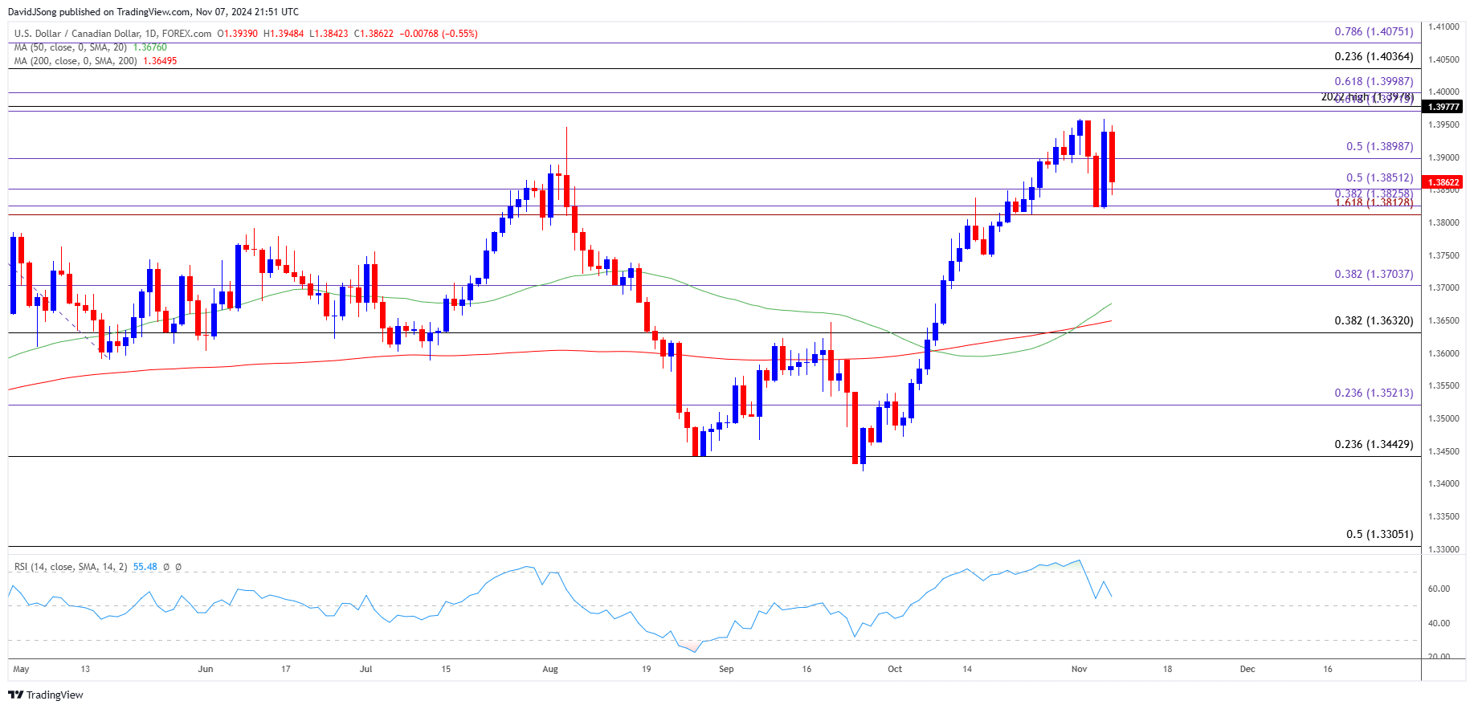Click the 0.5 (1.33051) Fibonacci level label
Screen dimensions: 1474x709
click(1379, 534)
